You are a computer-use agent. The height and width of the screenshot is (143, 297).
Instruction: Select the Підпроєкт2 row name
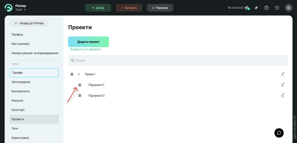[x=97, y=96]
